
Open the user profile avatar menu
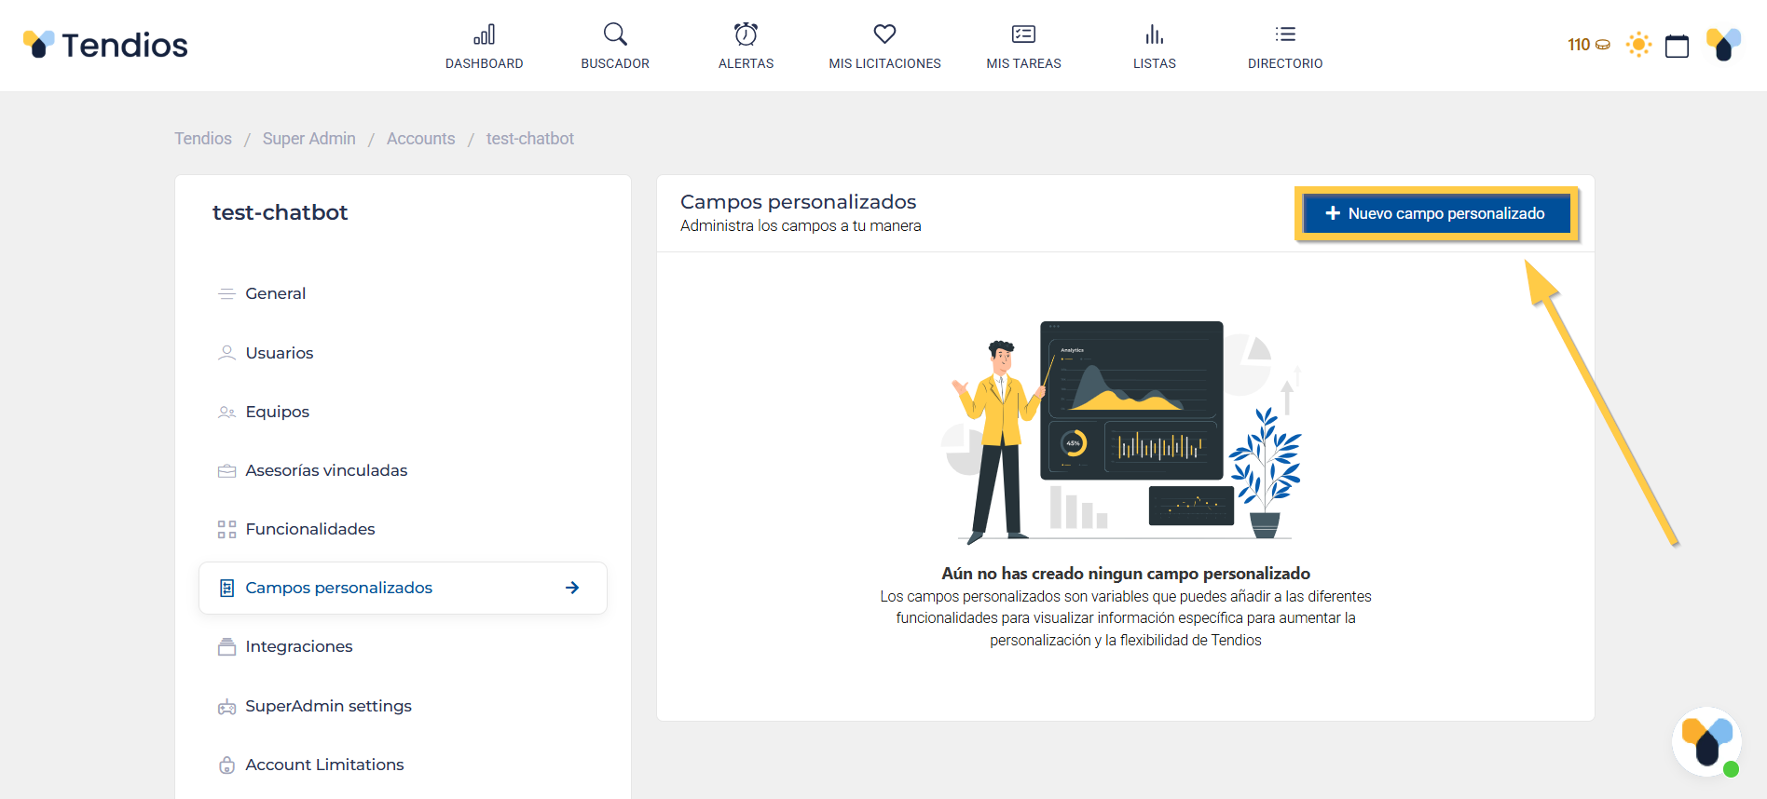[1723, 45]
